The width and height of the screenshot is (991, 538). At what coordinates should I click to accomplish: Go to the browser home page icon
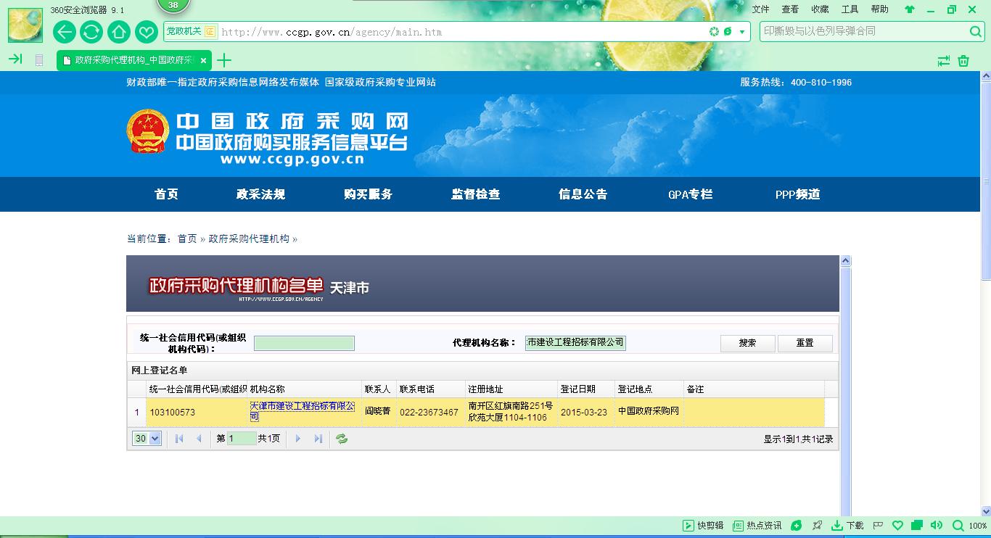pyautogui.click(x=118, y=32)
